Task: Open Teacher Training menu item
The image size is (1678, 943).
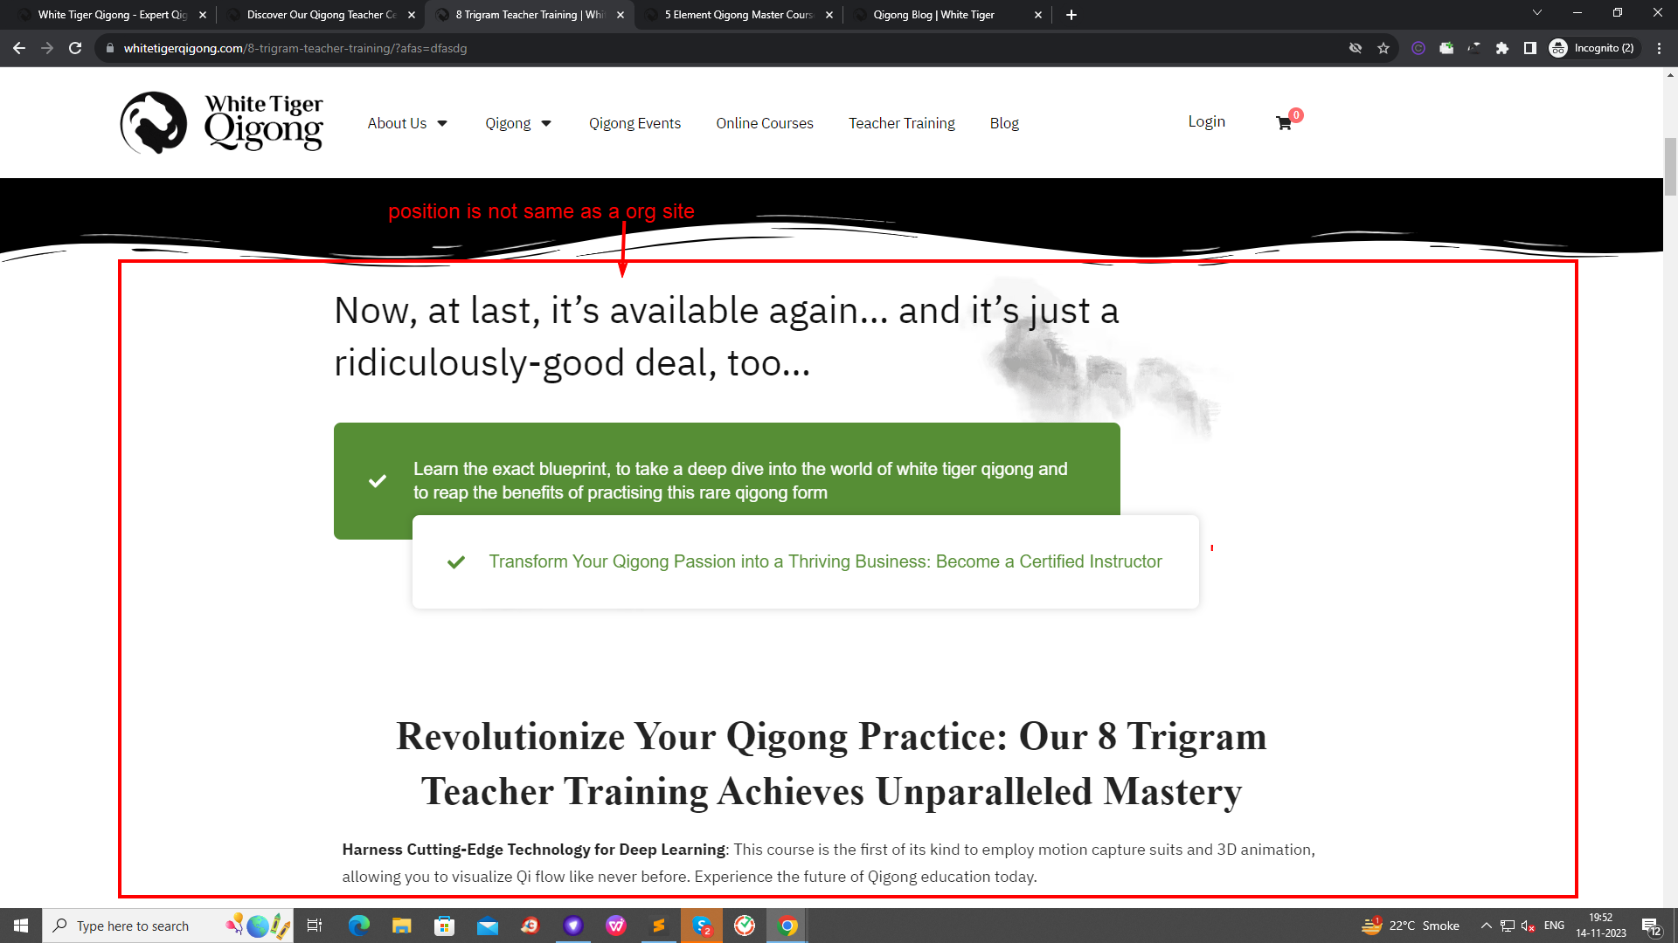Action: click(901, 123)
